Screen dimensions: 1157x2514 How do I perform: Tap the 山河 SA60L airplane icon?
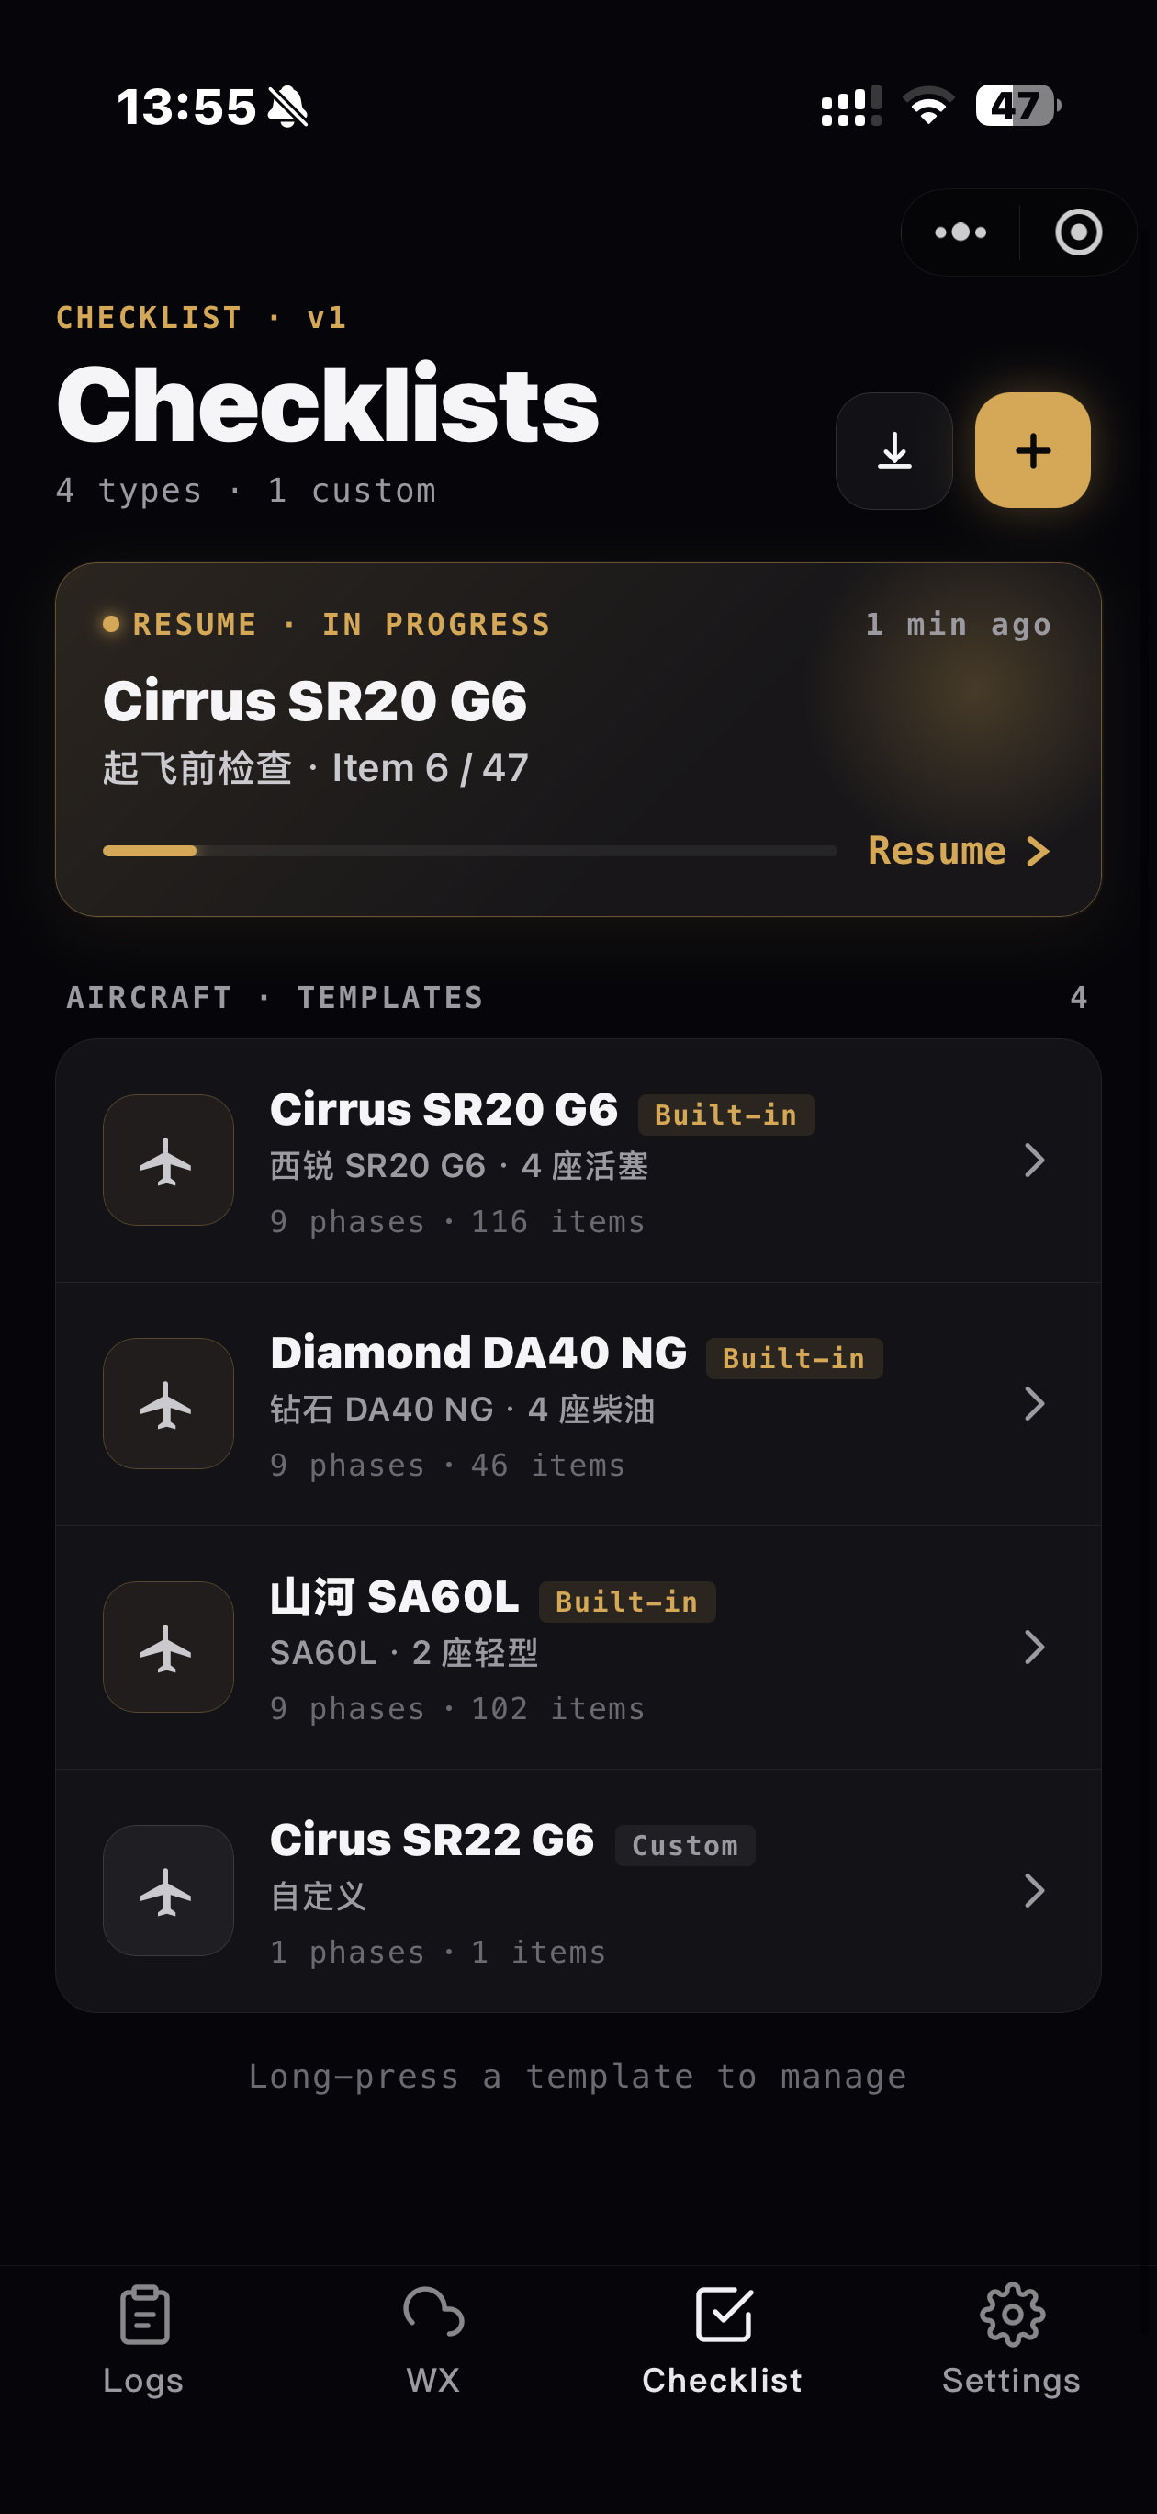pyautogui.click(x=168, y=1647)
